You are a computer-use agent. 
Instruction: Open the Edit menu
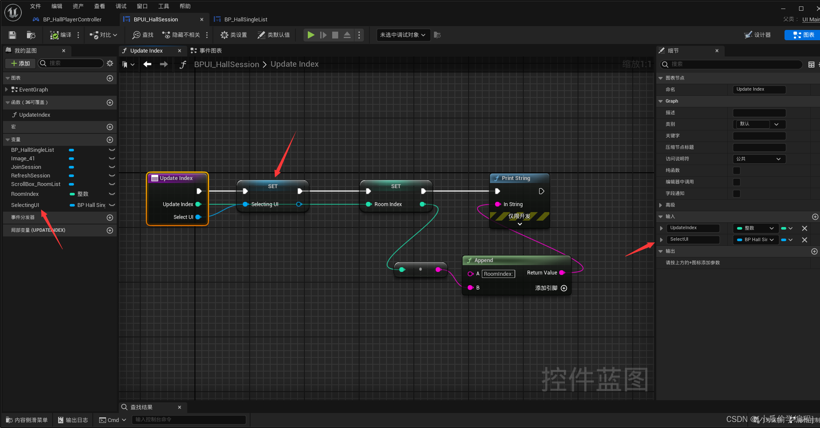pyautogui.click(x=57, y=6)
